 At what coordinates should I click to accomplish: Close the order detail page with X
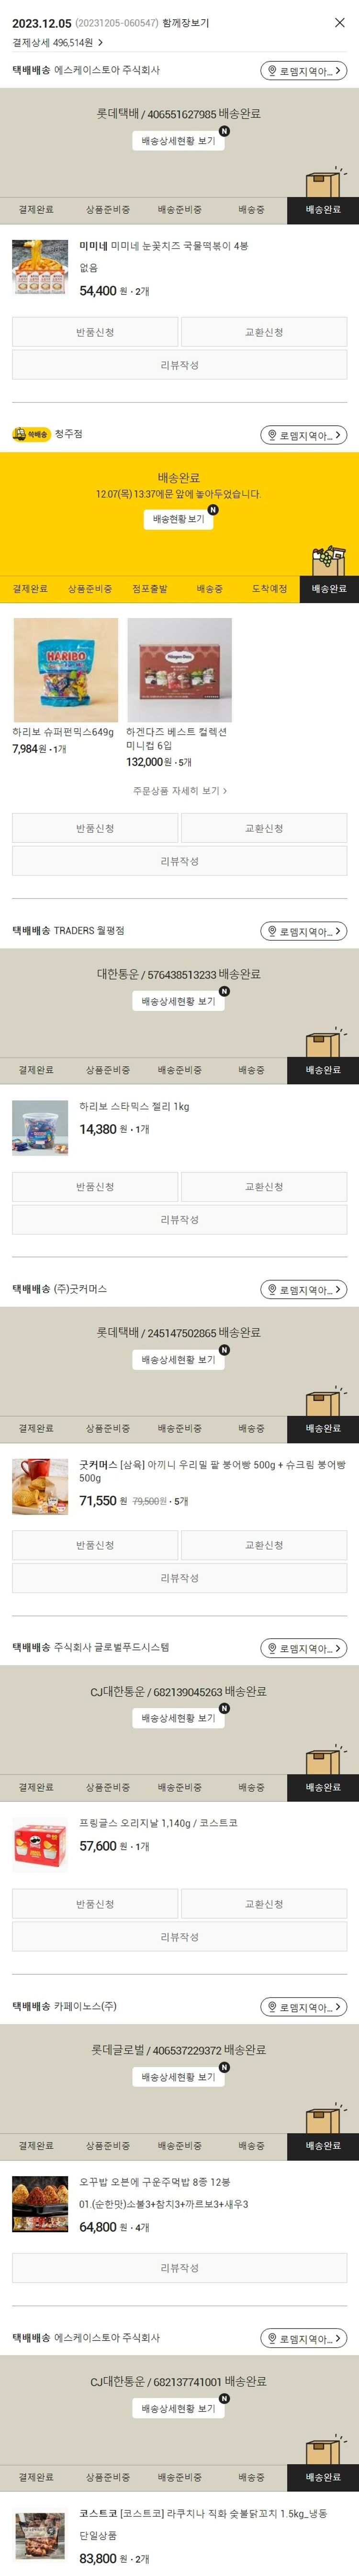(x=339, y=22)
